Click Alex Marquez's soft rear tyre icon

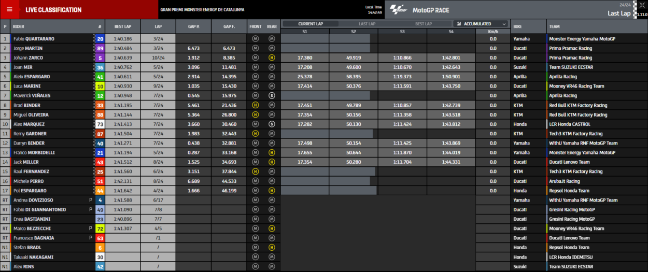tap(272, 124)
